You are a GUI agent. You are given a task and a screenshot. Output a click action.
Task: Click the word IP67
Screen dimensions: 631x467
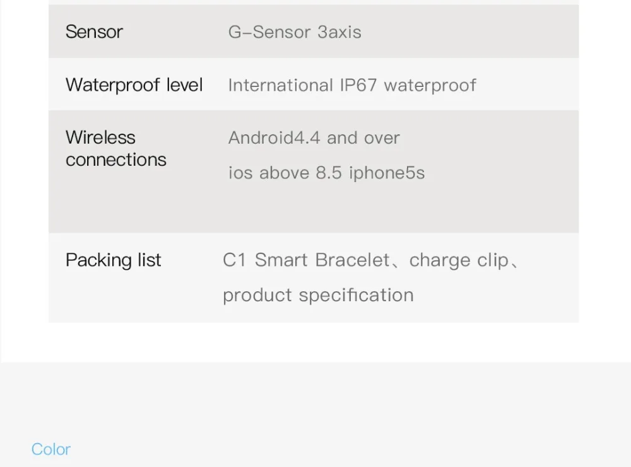click(358, 85)
